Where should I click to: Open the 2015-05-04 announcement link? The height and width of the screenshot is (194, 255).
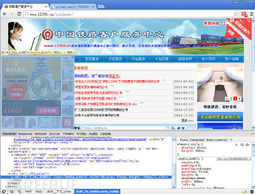117,81
